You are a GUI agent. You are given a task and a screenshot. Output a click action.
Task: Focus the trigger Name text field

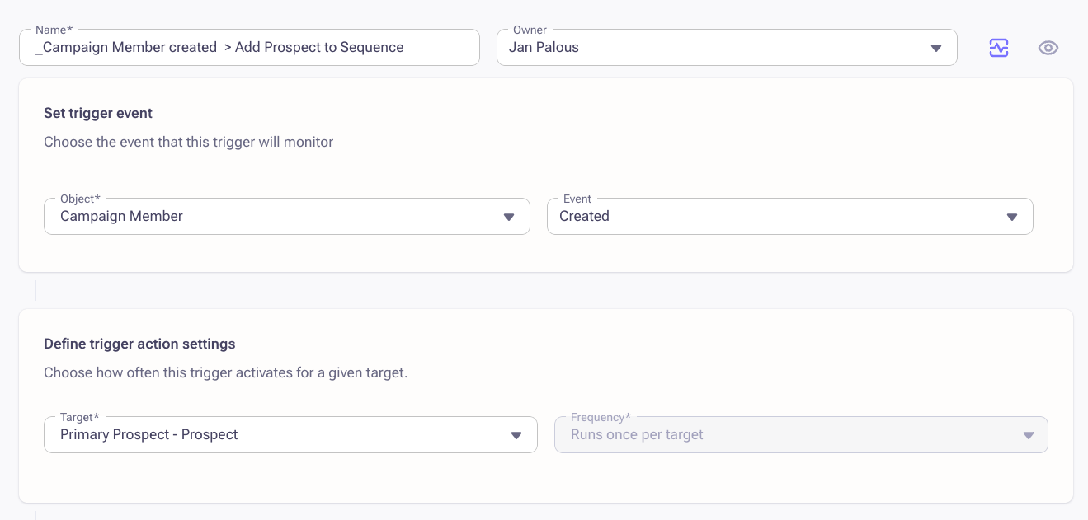coord(247,48)
